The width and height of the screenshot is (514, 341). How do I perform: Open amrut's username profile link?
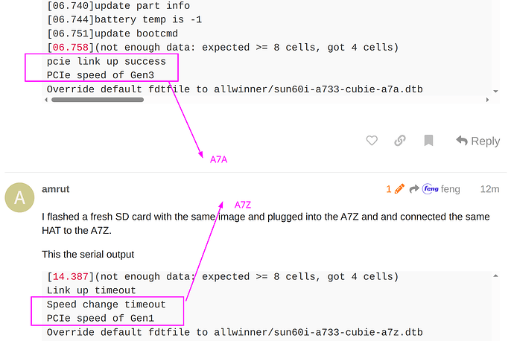click(x=56, y=189)
